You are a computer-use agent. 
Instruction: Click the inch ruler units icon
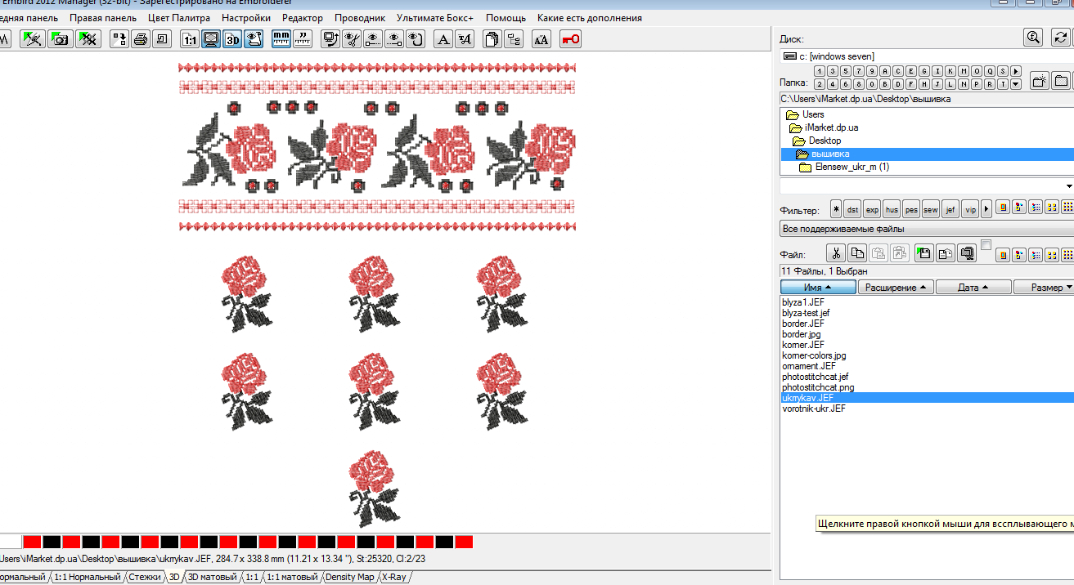[x=303, y=38]
